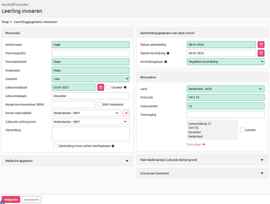This screenshot has height=204, width=270.
Task: Check the Geheim address checkbox
Action: (242, 130)
